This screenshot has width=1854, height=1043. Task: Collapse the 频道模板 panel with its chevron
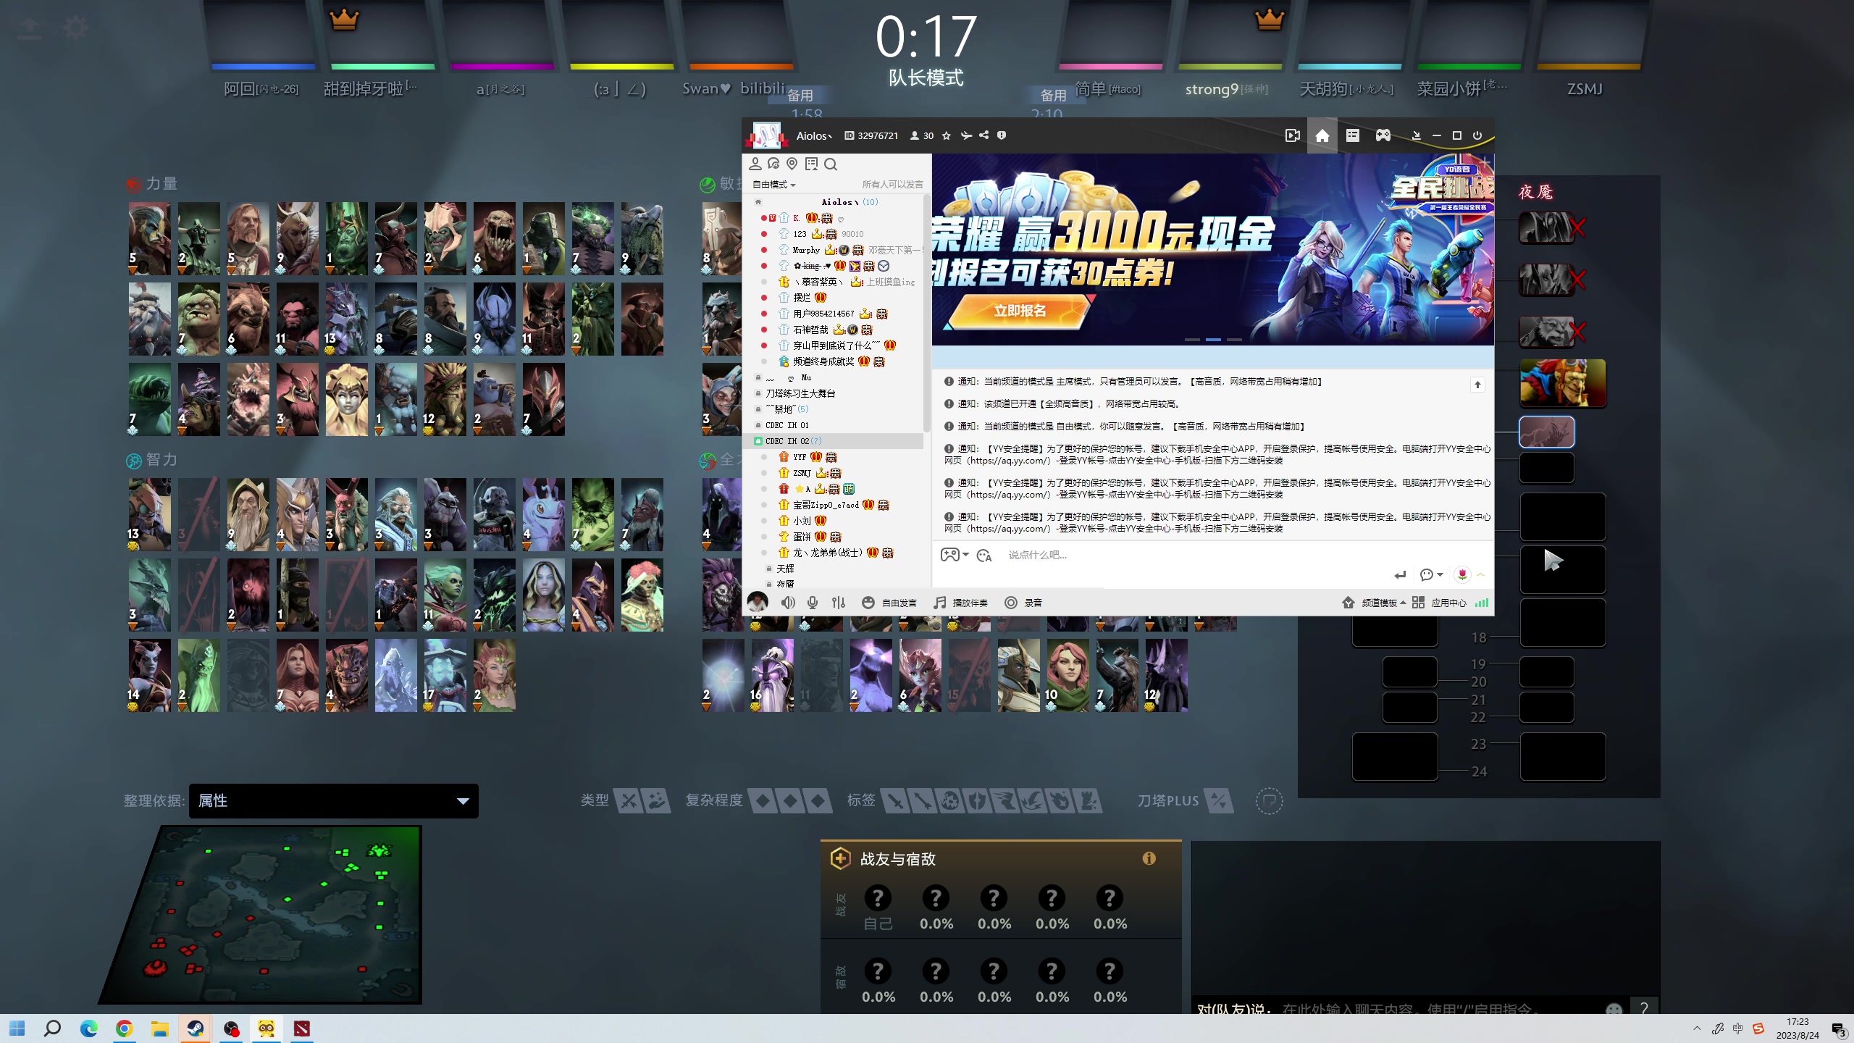1403,602
